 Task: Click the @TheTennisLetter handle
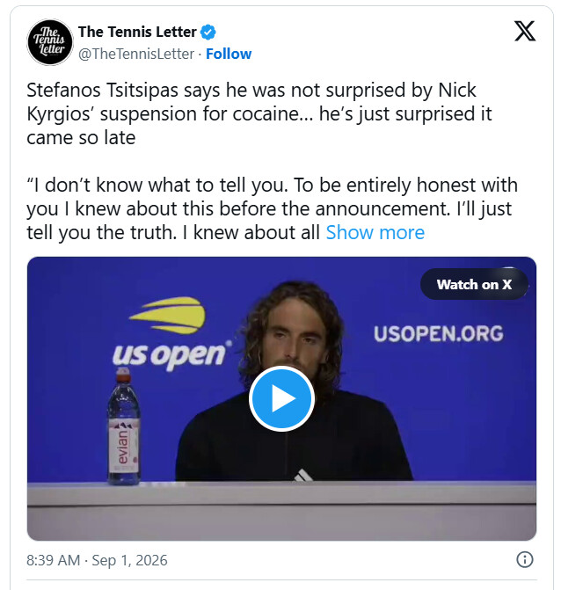(136, 54)
